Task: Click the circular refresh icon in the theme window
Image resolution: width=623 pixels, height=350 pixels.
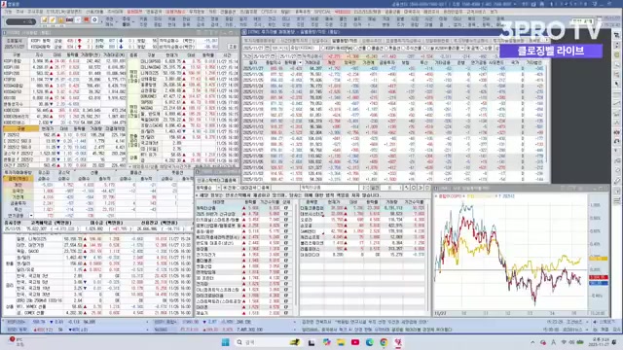Action: click(x=413, y=188)
